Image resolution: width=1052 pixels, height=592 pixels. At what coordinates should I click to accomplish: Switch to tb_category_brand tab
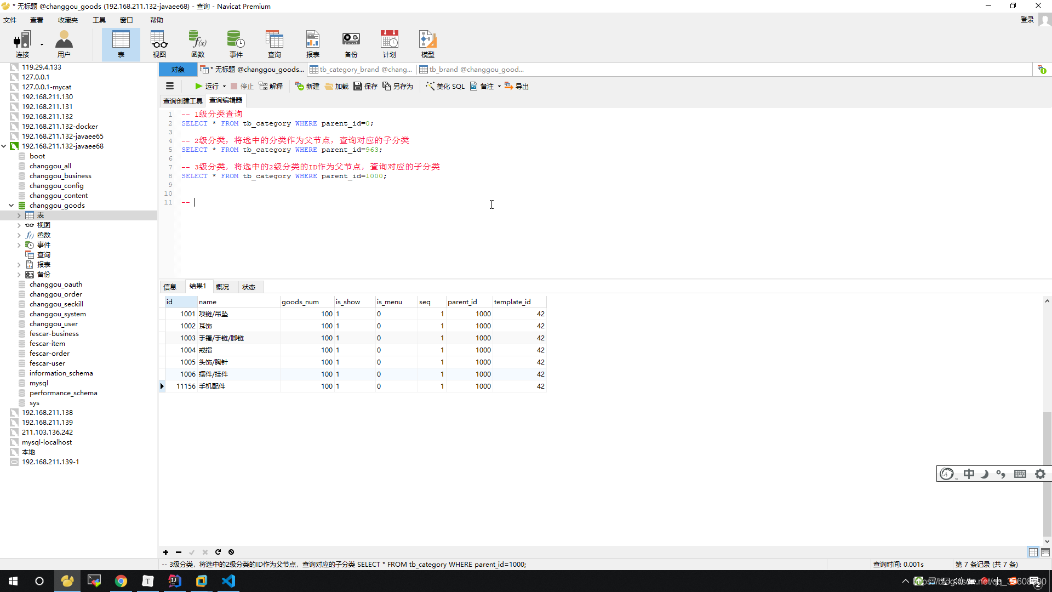pos(362,70)
